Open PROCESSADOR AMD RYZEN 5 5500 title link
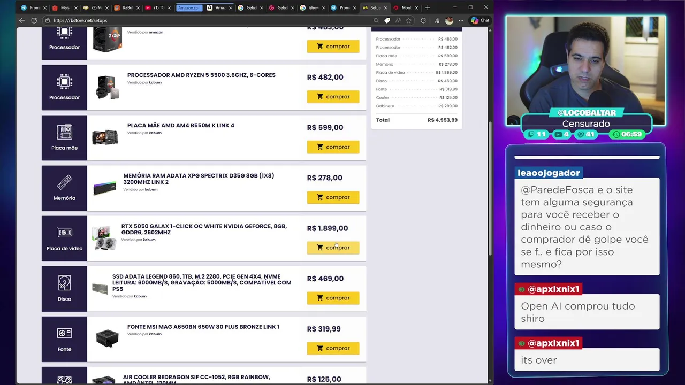This screenshot has height=385, width=685. (201, 75)
